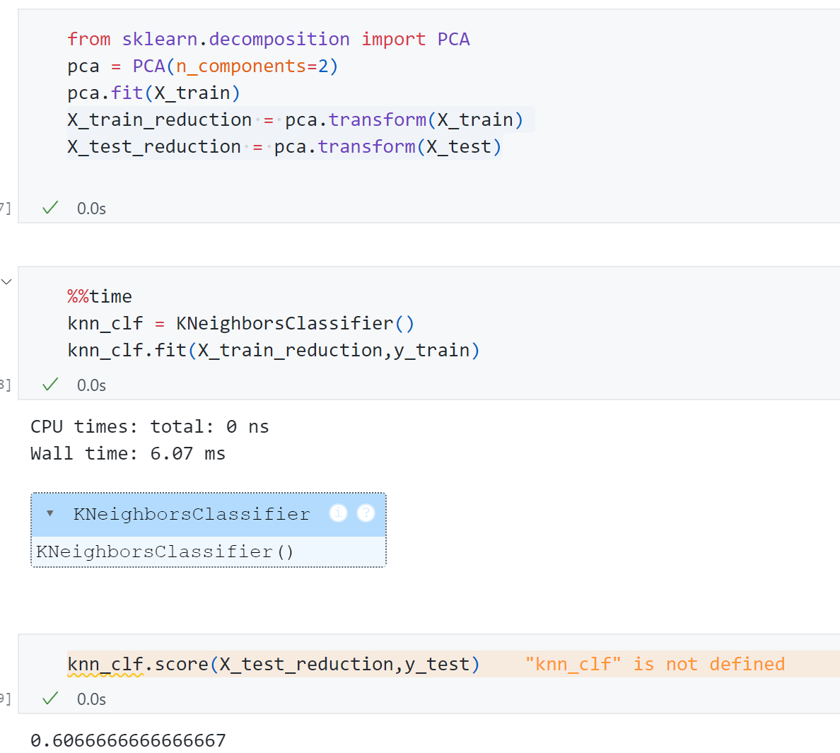Place cursor in the sklearn.decomposition import line

coord(269,39)
